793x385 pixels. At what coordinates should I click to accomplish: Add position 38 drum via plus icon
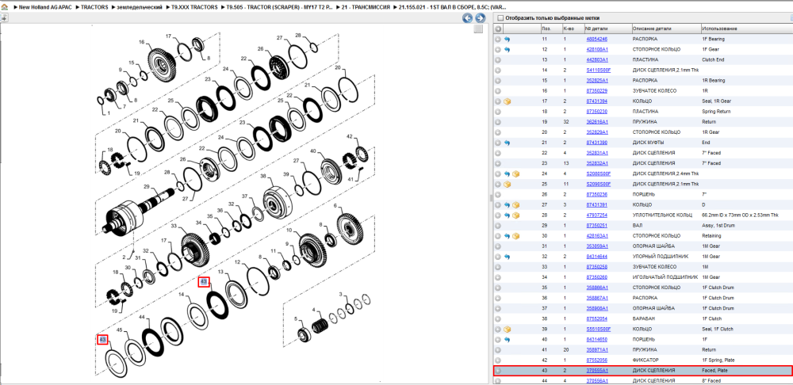point(498,318)
